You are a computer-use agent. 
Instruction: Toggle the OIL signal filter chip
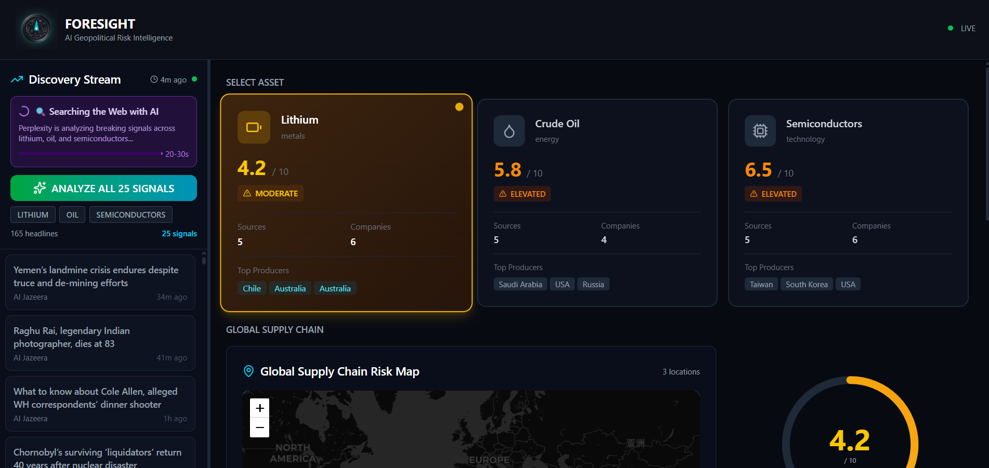pos(72,215)
